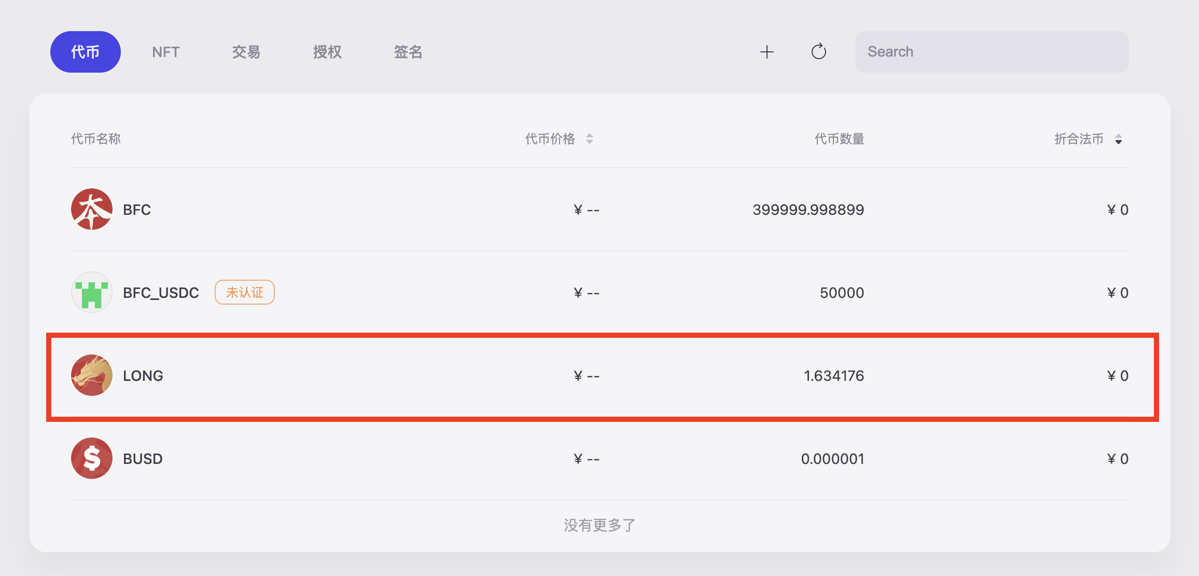Screen dimensions: 1199x576
Task: Click the BFC_USDC token name
Action: pos(161,293)
